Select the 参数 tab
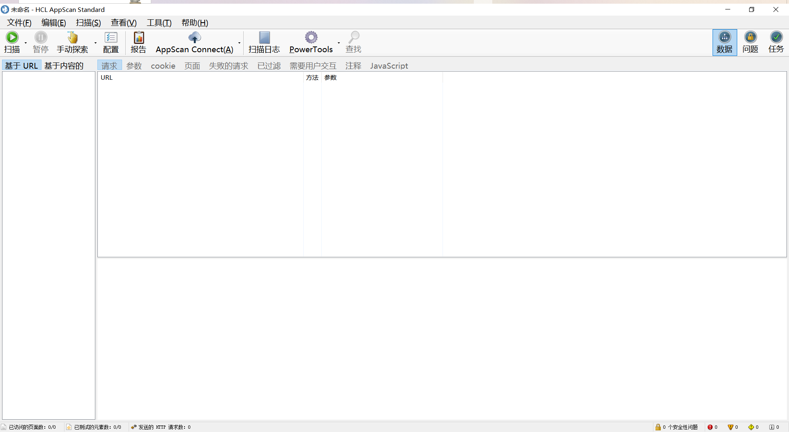789x432 pixels. click(x=134, y=66)
